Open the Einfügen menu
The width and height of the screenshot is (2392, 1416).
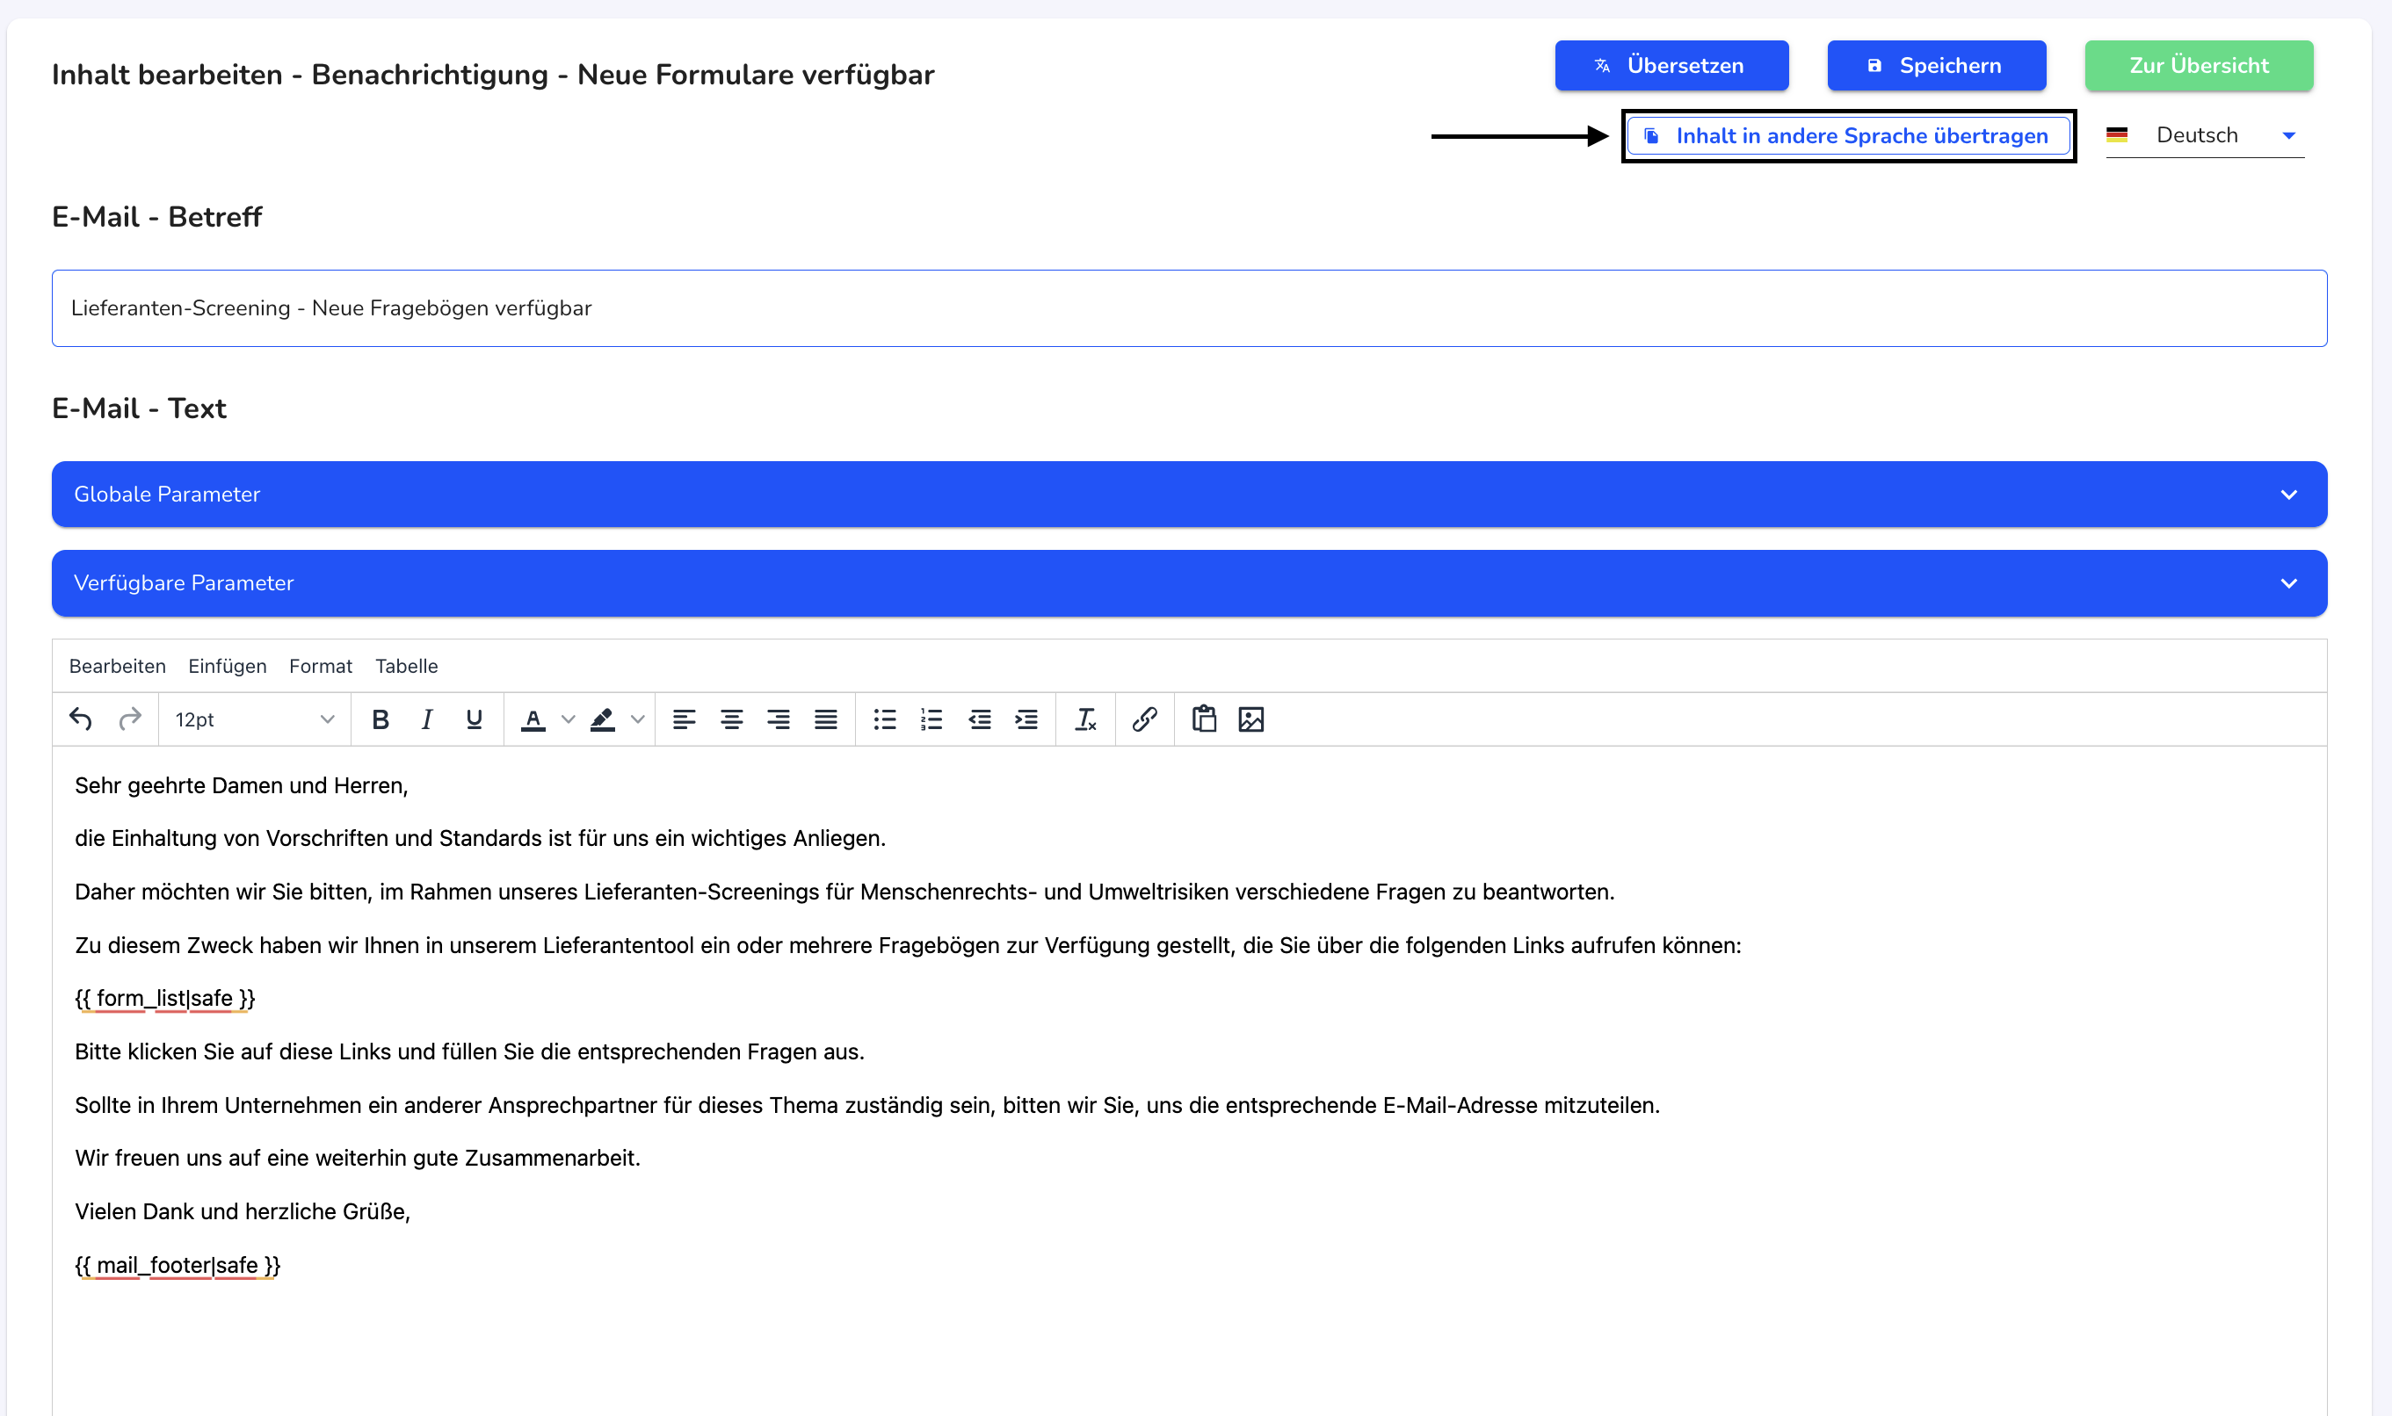(x=228, y=666)
